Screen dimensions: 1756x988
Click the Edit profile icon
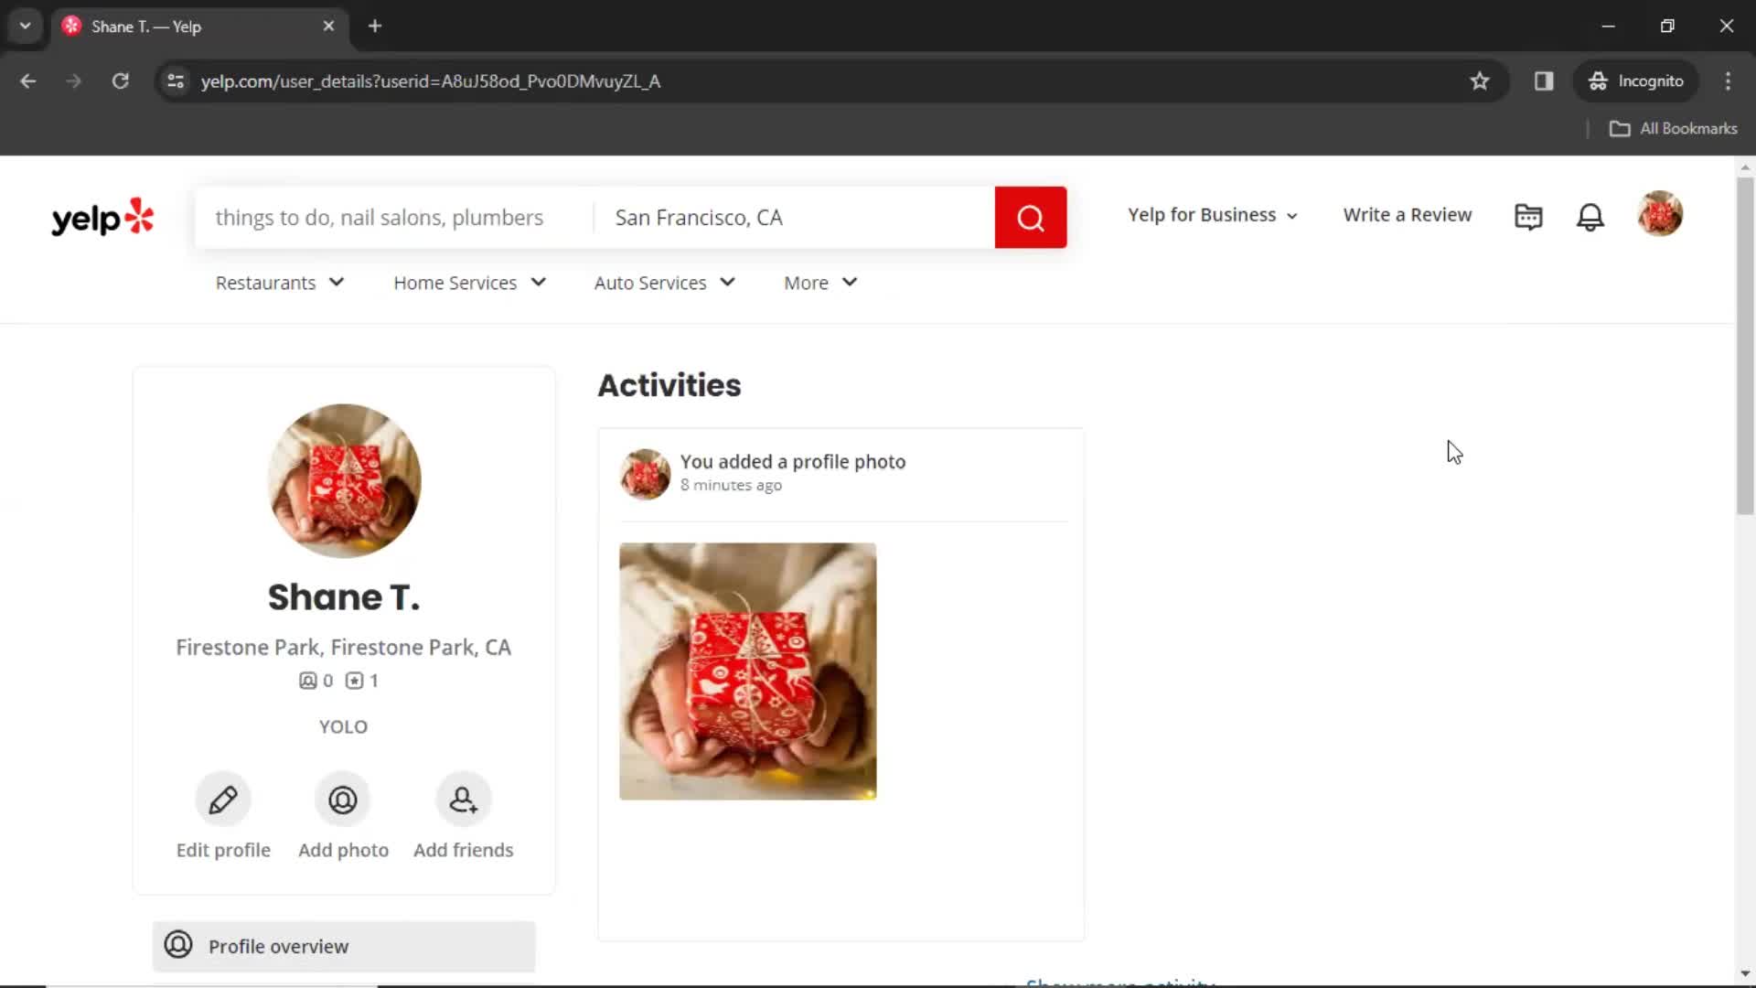click(x=223, y=799)
